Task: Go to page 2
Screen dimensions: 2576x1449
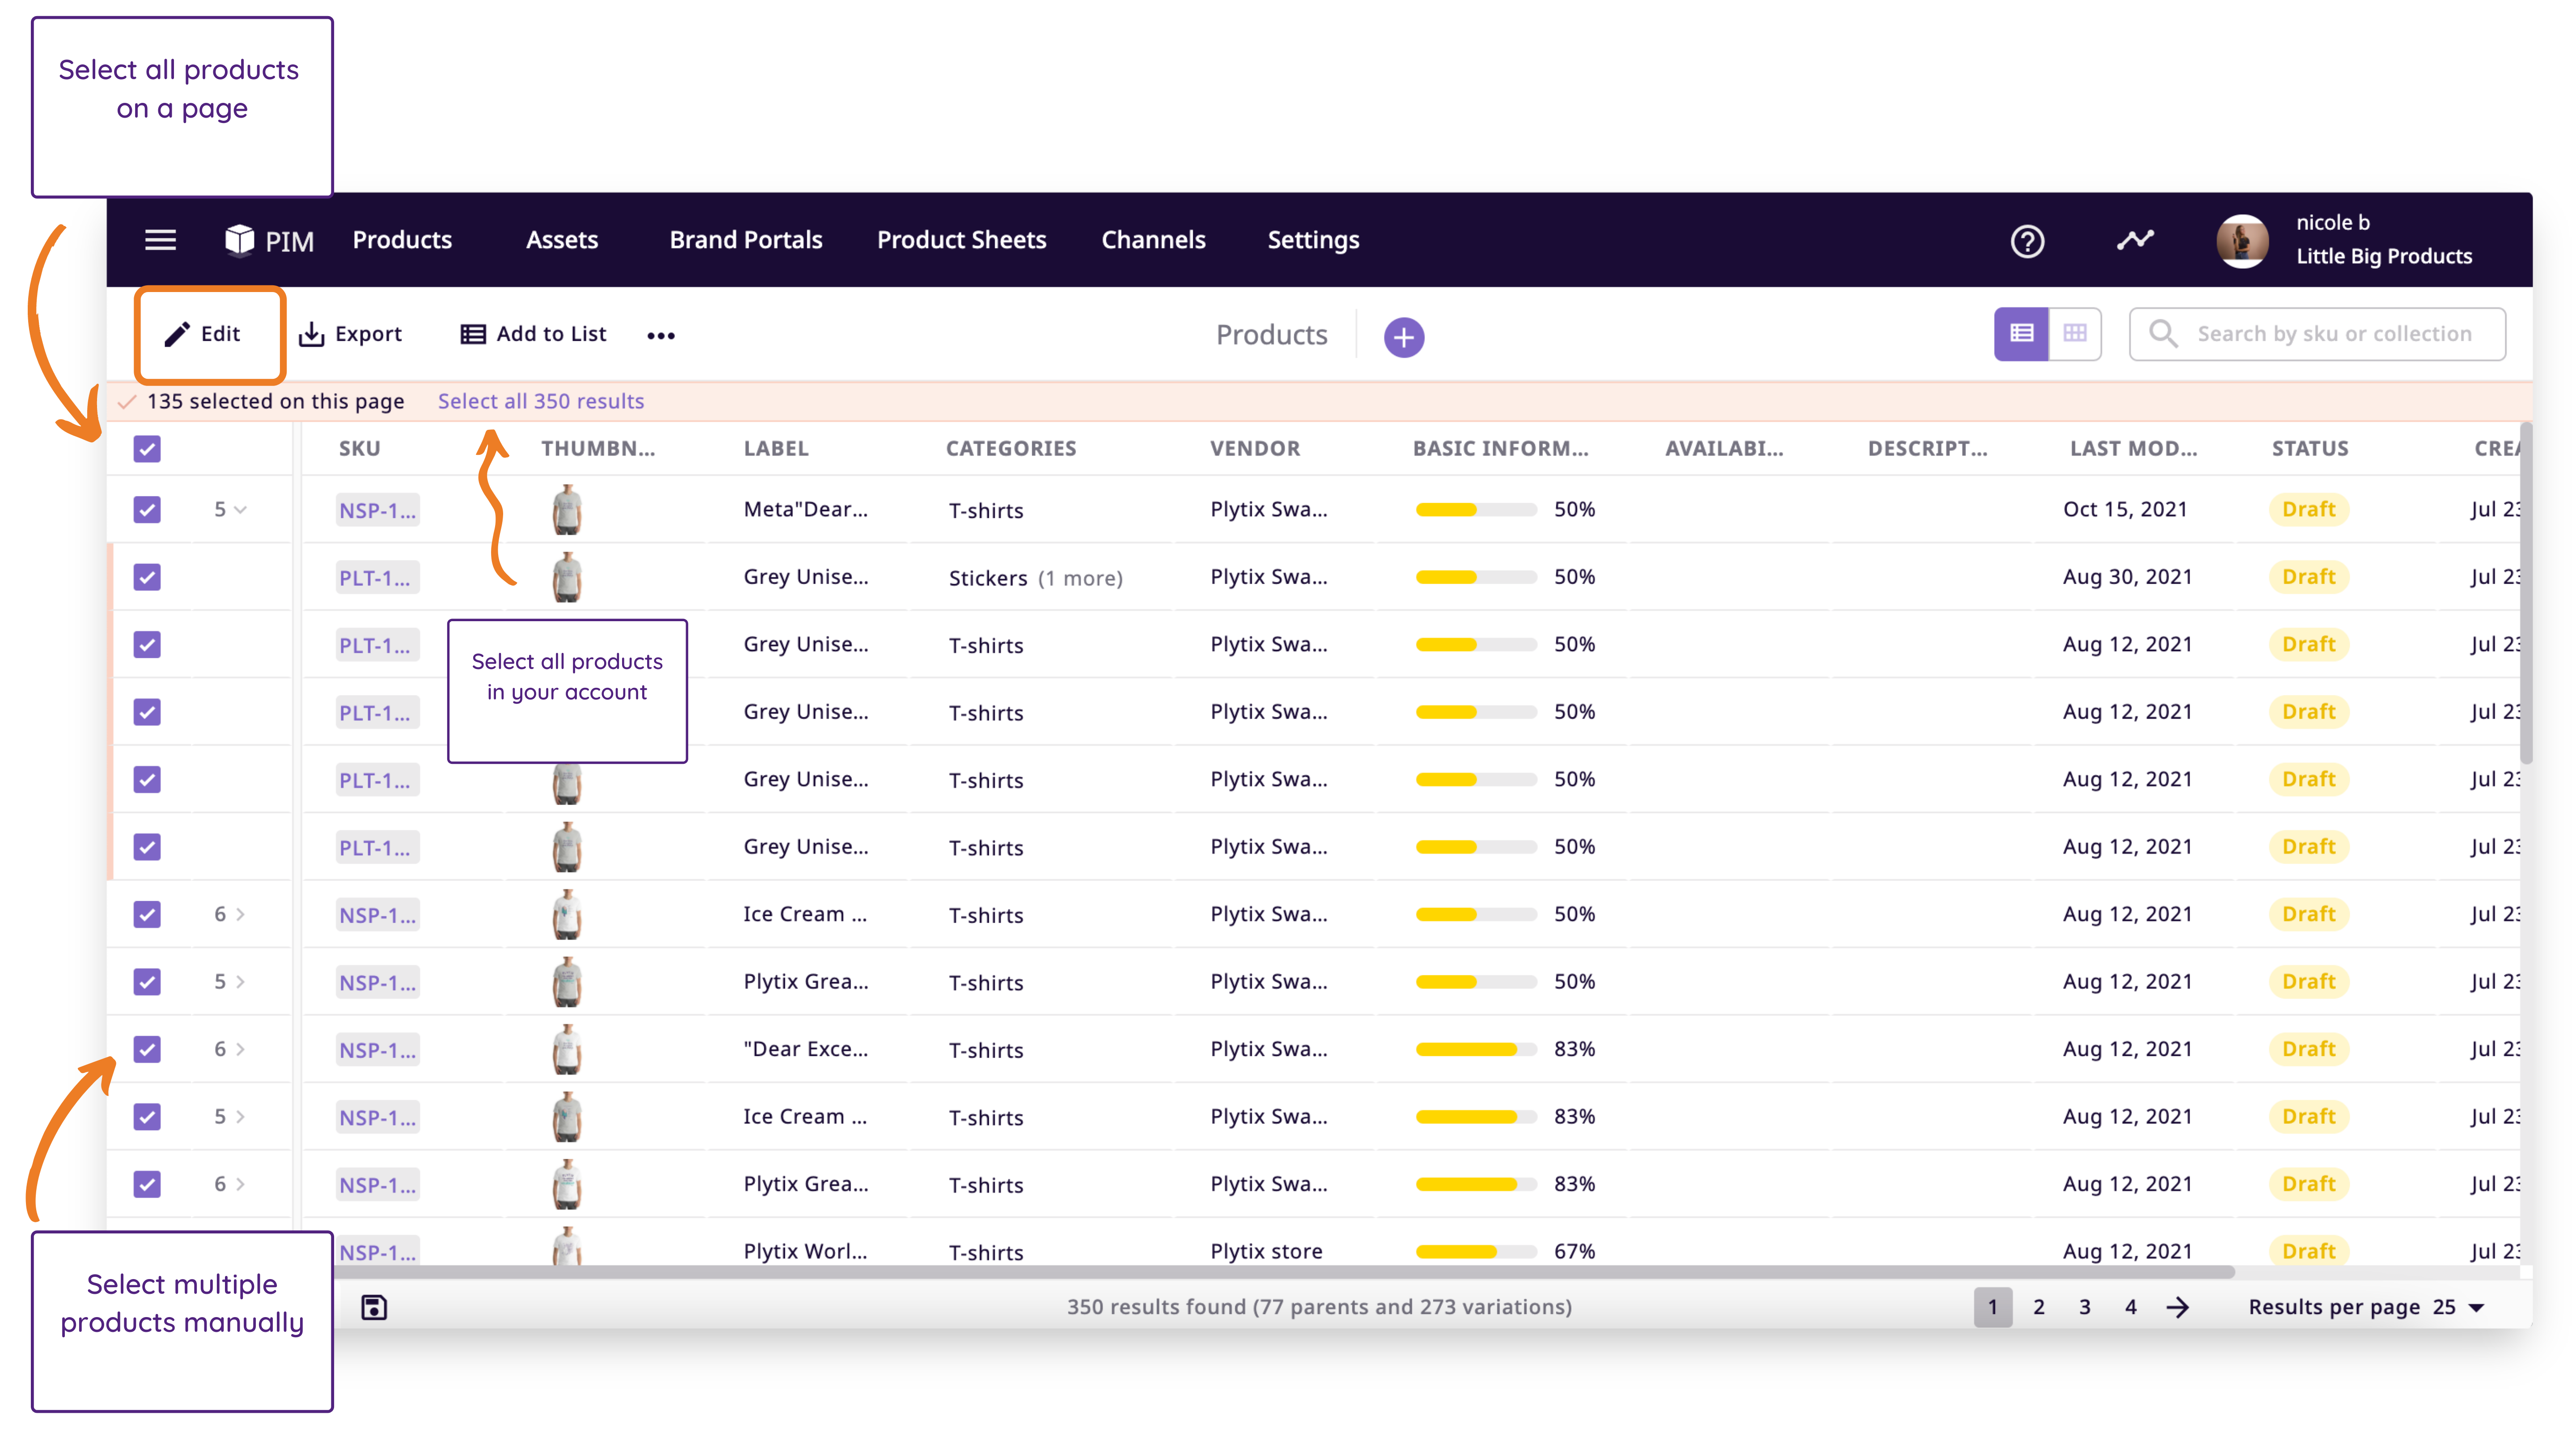Action: [2039, 1307]
